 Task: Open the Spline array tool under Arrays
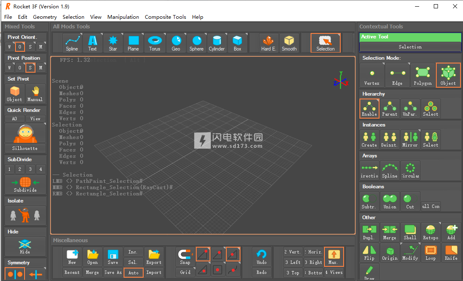tap(390, 170)
